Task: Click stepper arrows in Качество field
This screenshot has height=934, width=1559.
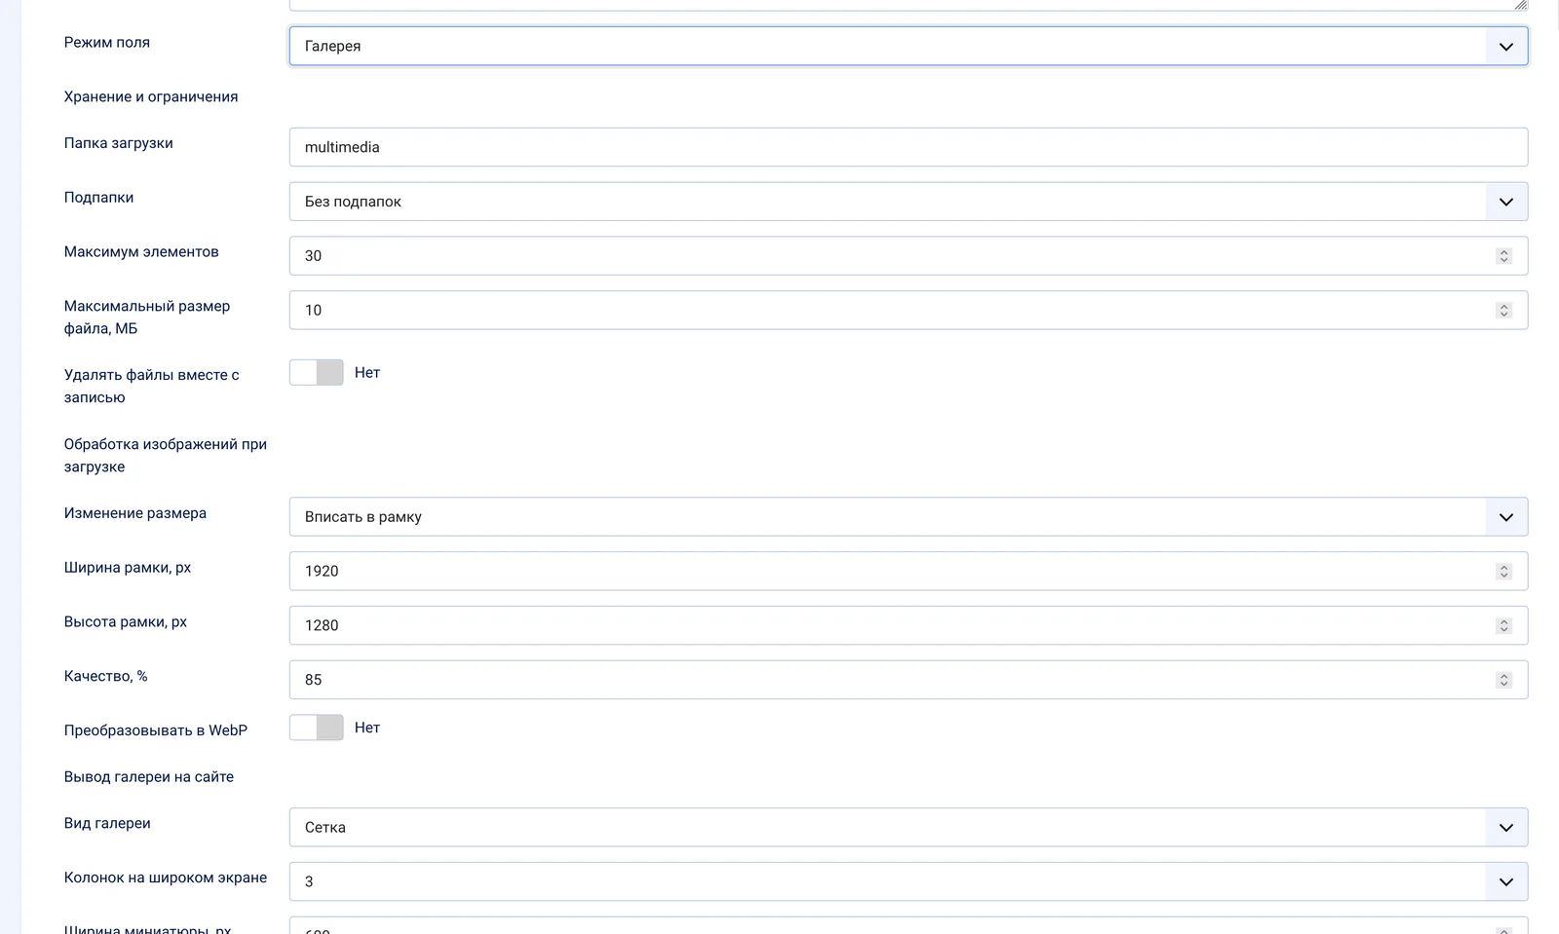Action: 1503,680
